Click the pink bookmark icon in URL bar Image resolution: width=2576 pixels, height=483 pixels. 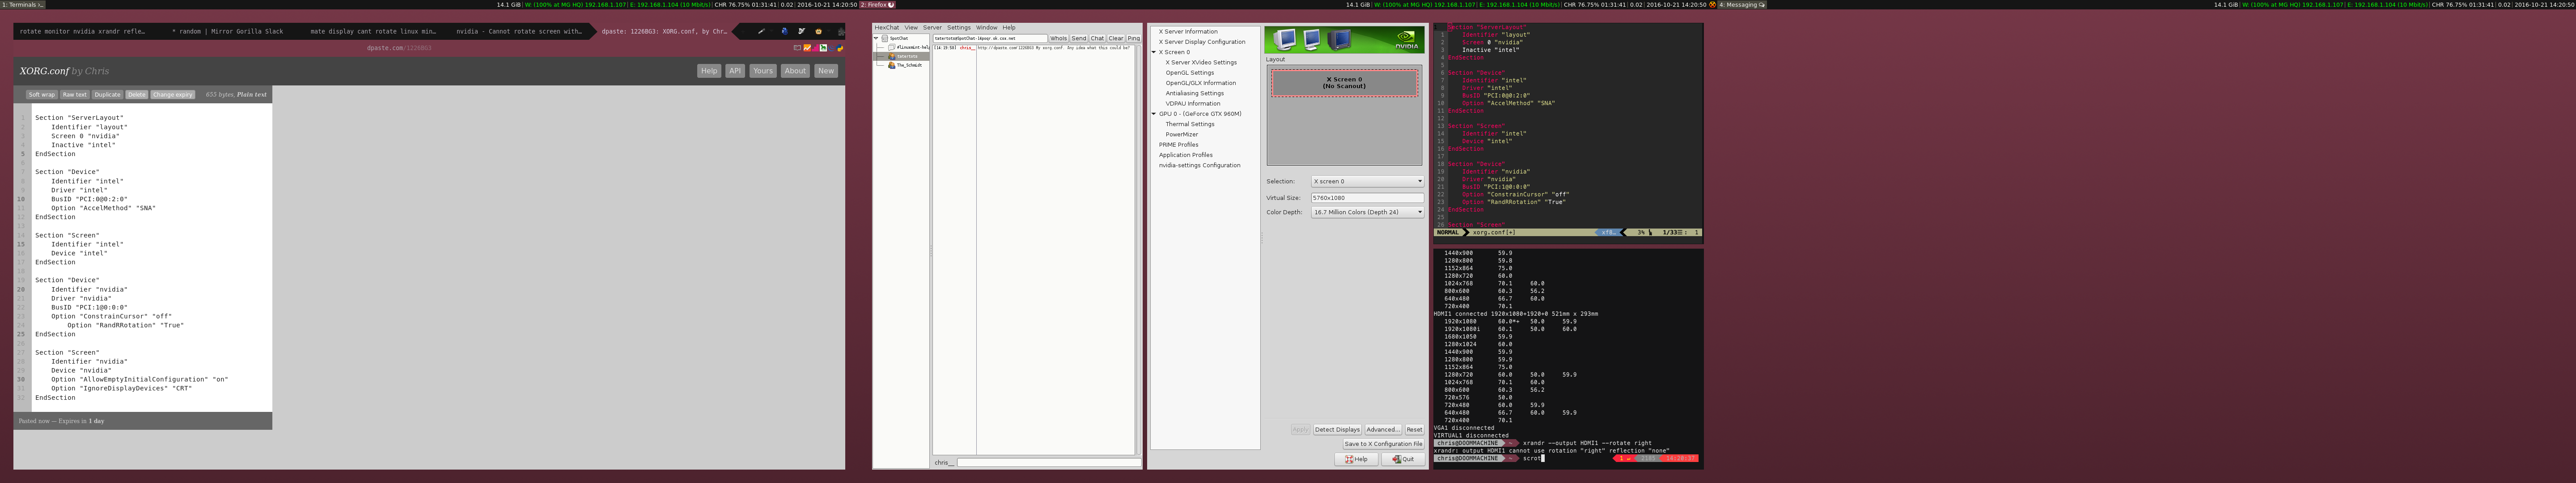(815, 47)
